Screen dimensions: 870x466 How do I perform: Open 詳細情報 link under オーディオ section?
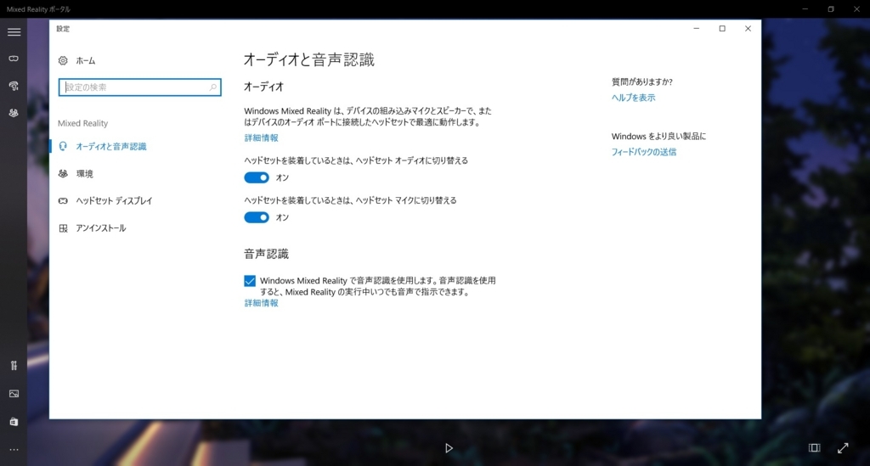tap(262, 138)
